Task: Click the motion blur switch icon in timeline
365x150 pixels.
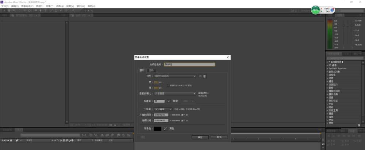Action: pyautogui.click(x=66, y=141)
